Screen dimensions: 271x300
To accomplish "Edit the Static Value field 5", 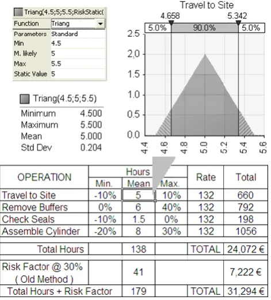I will (78, 74).
